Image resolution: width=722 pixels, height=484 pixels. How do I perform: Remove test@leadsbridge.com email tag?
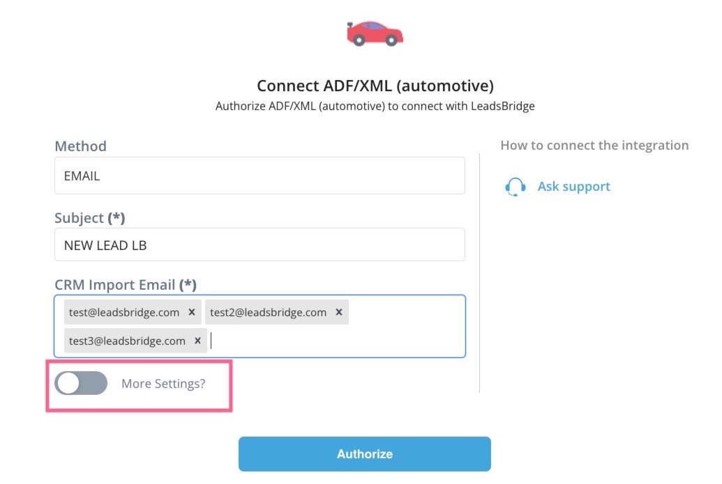192,312
